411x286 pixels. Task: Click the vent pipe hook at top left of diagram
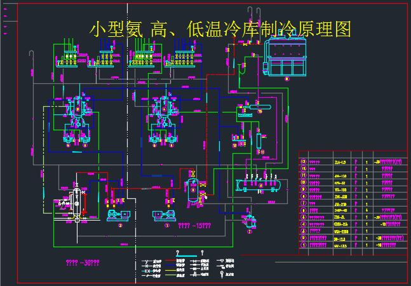tap(32, 53)
